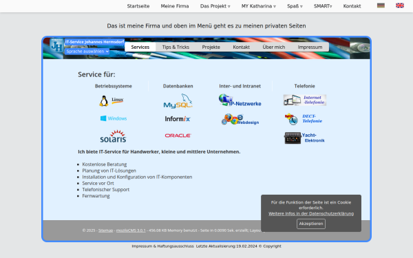Expand the MY Katharina menu
The height and width of the screenshot is (258, 413).
point(259,6)
